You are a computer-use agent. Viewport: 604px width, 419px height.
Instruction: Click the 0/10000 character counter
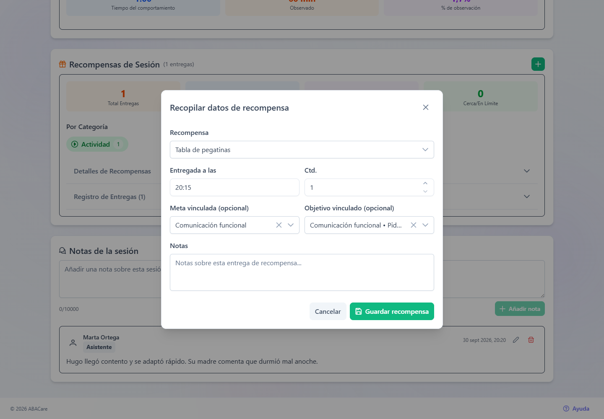pos(69,309)
